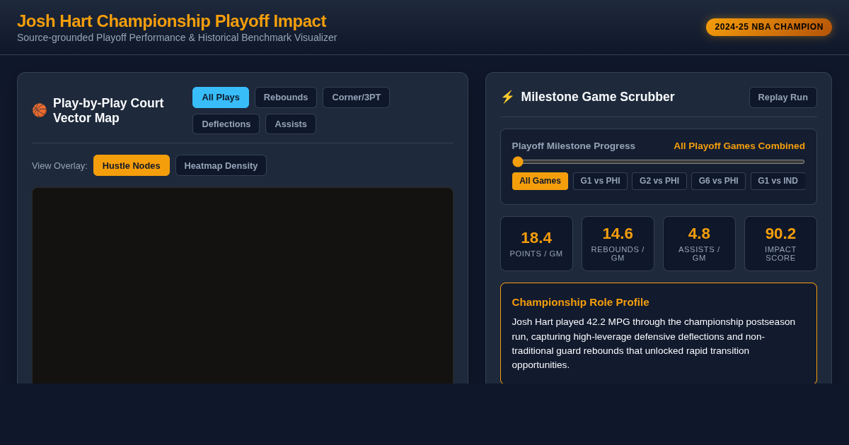Click the 90.2 Impact Score card

pyautogui.click(x=780, y=244)
